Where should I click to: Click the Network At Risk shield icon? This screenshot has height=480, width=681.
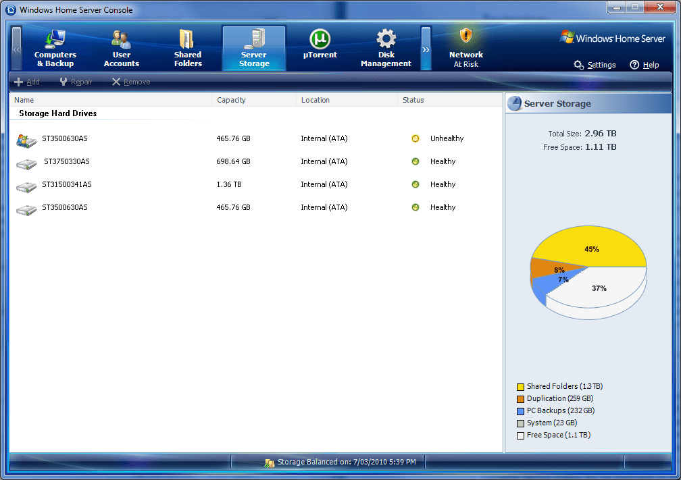tap(465, 36)
